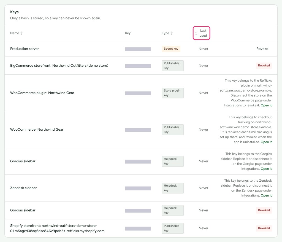Sort by Last used column arrows

point(196,33)
